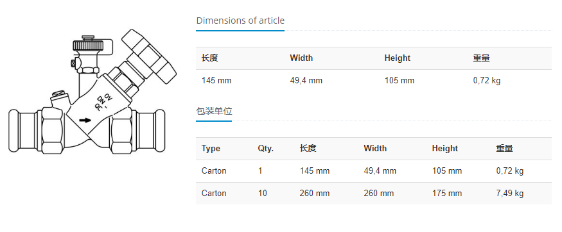
Task: Click the 49,4 mm article width value
Action: 306,81
